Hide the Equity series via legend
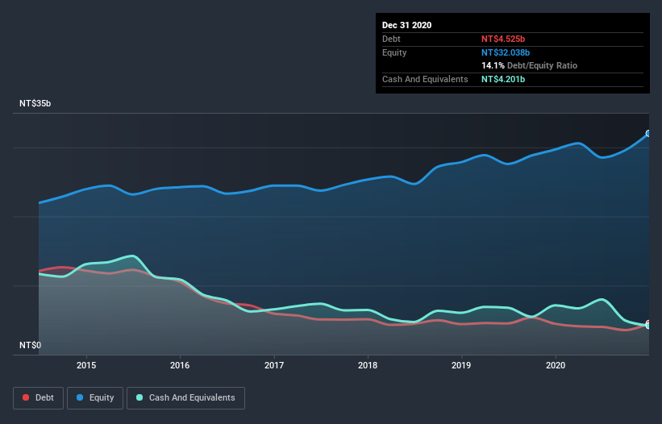 [x=96, y=397]
